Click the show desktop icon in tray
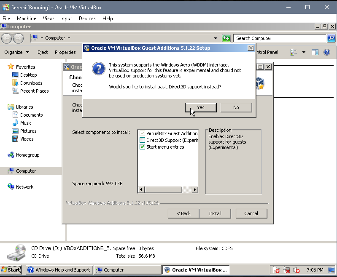337x277 pixels. (332, 270)
